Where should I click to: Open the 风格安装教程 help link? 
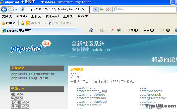20,107
